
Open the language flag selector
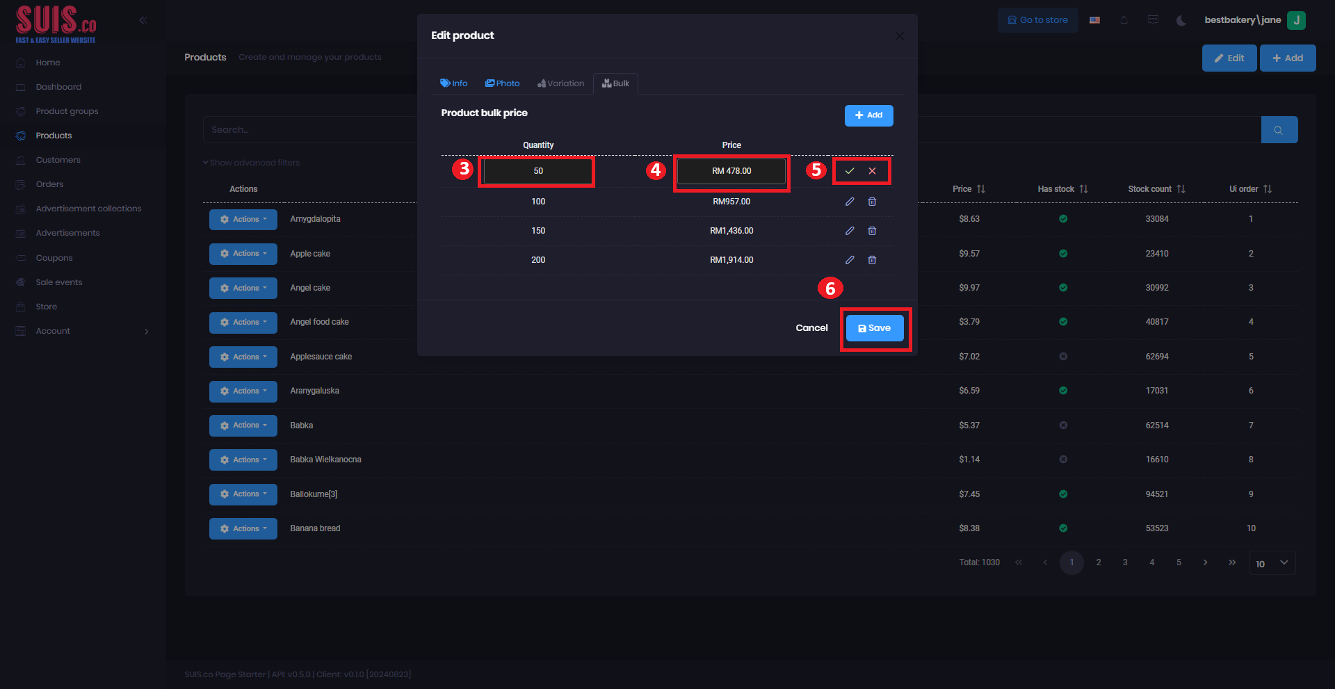(x=1094, y=20)
